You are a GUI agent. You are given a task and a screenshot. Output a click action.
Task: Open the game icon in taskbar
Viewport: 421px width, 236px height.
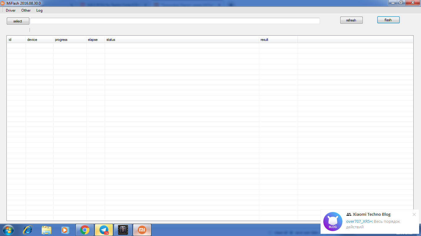tap(123, 230)
